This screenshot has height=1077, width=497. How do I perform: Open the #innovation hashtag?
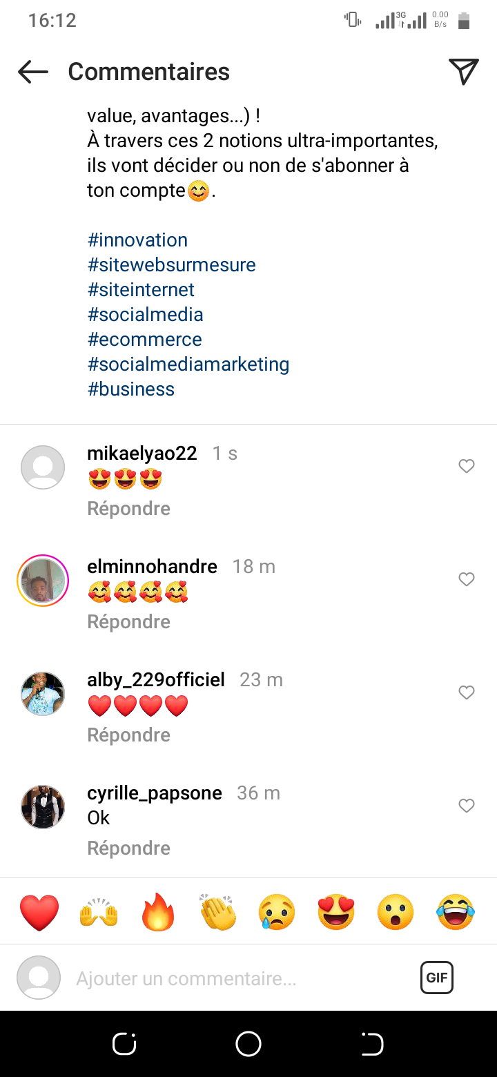point(137,240)
